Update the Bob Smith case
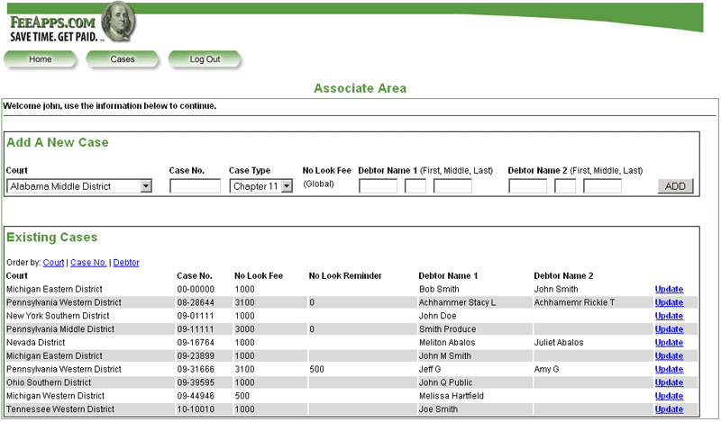The height and width of the screenshot is (422, 721). tap(669, 289)
